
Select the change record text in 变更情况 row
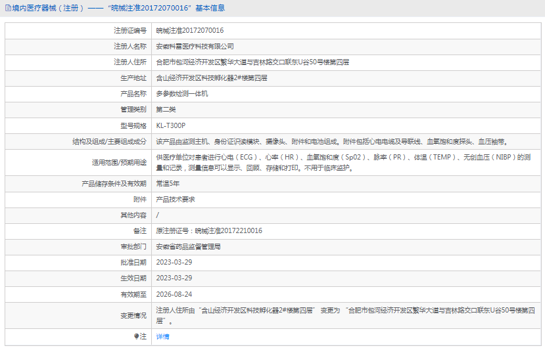346,315
